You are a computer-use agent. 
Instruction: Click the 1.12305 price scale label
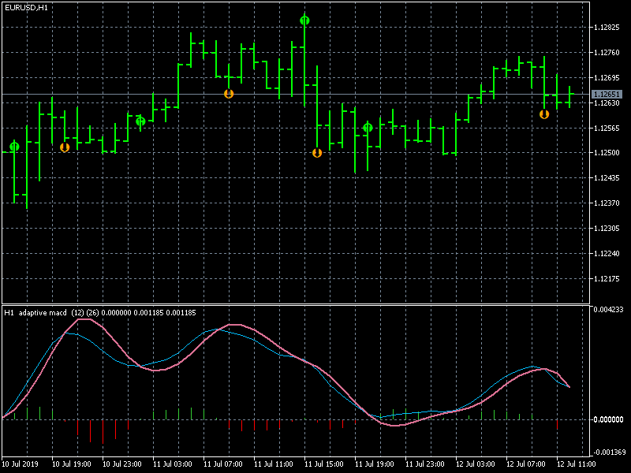pyautogui.click(x=607, y=228)
